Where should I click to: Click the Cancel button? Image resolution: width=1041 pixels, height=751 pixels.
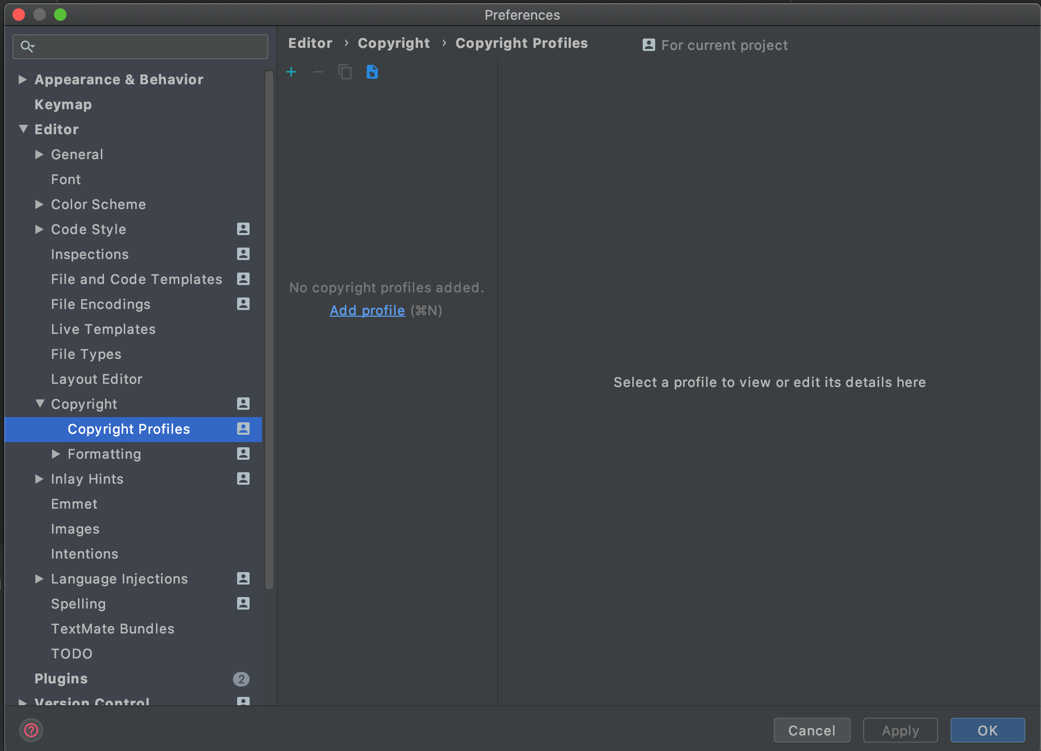tap(812, 730)
